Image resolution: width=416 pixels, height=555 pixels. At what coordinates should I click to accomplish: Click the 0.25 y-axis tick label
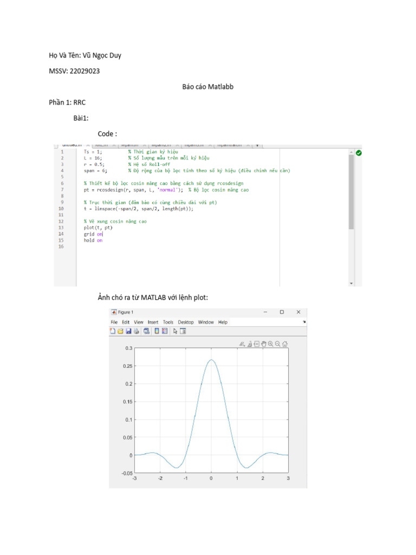[128, 366]
